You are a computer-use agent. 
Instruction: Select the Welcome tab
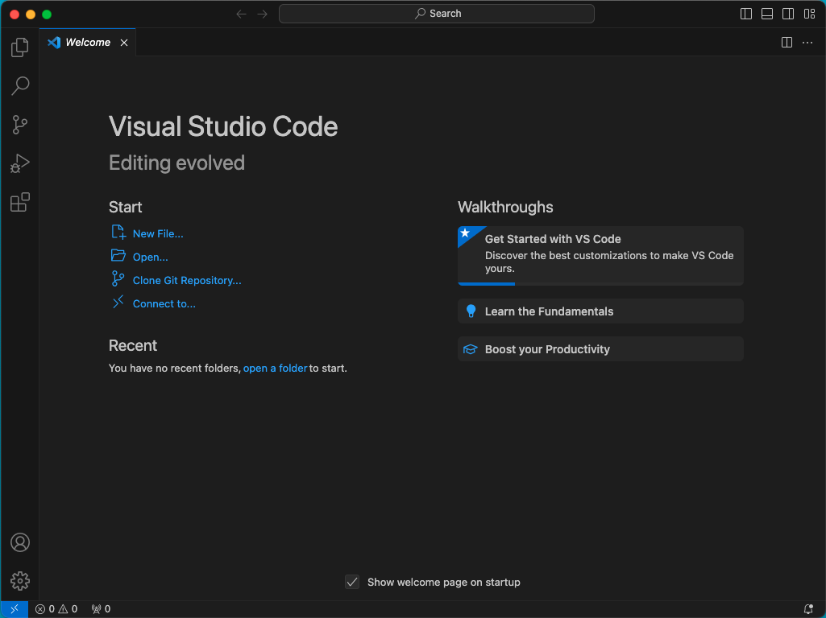coord(87,43)
